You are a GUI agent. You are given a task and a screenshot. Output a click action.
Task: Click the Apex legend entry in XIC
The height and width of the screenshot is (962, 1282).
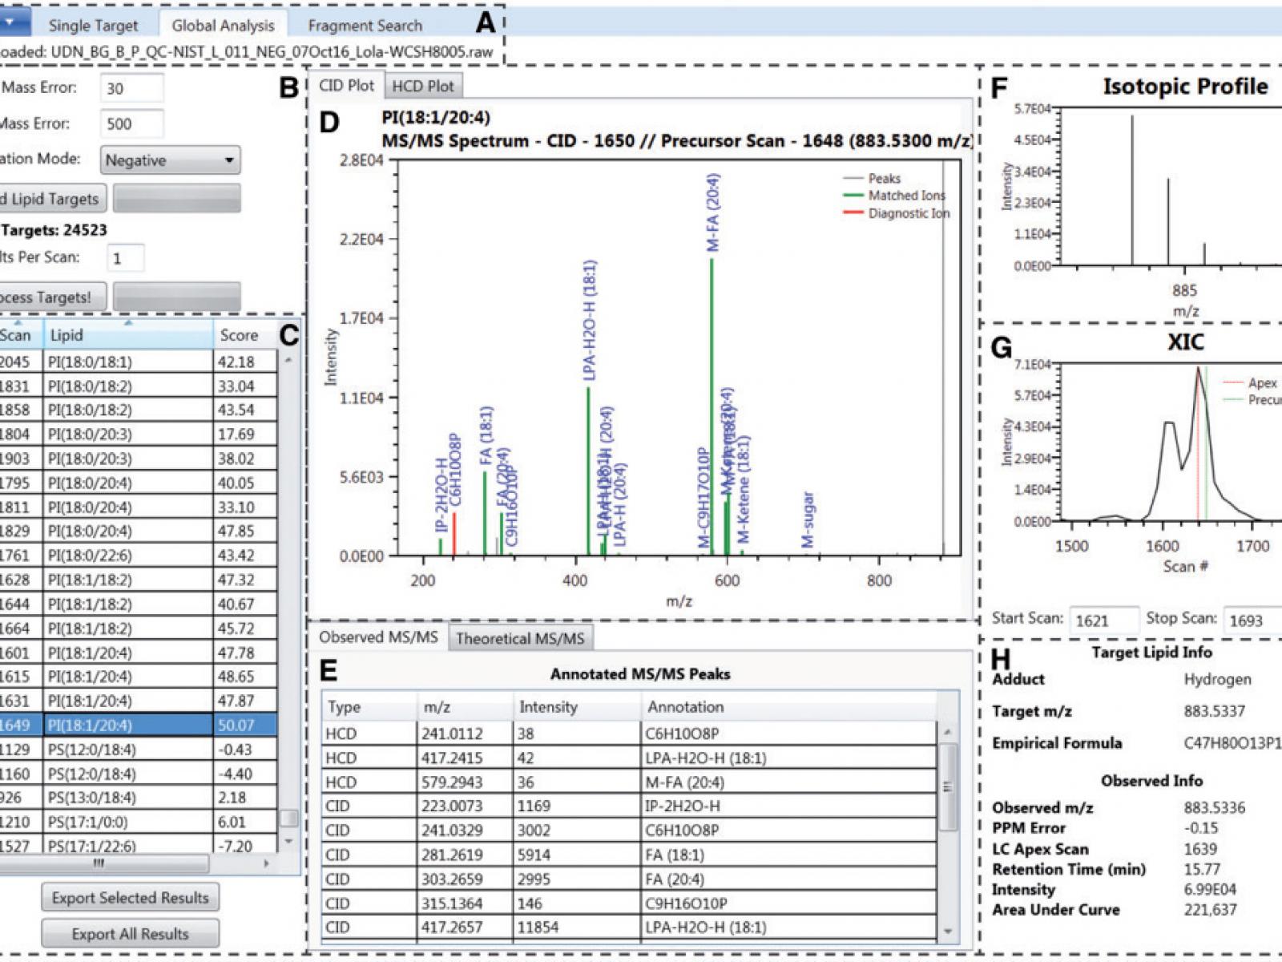click(1251, 382)
